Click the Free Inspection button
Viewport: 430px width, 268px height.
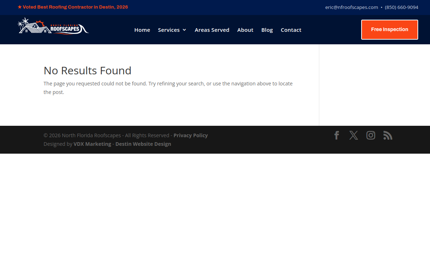tap(390, 30)
